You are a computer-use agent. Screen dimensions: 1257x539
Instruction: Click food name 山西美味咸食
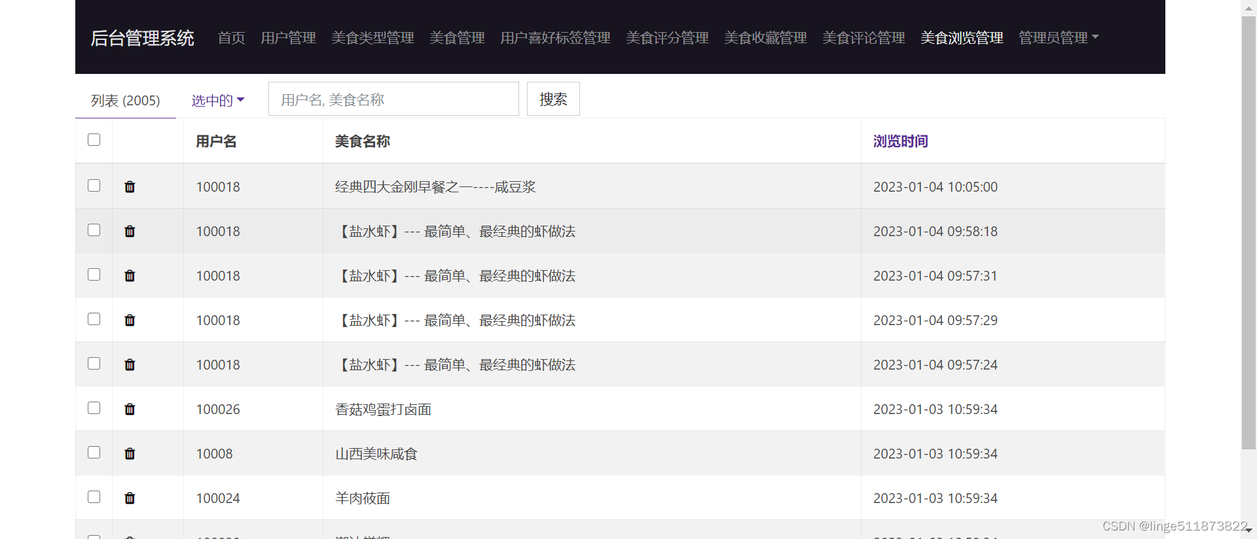[376, 454]
